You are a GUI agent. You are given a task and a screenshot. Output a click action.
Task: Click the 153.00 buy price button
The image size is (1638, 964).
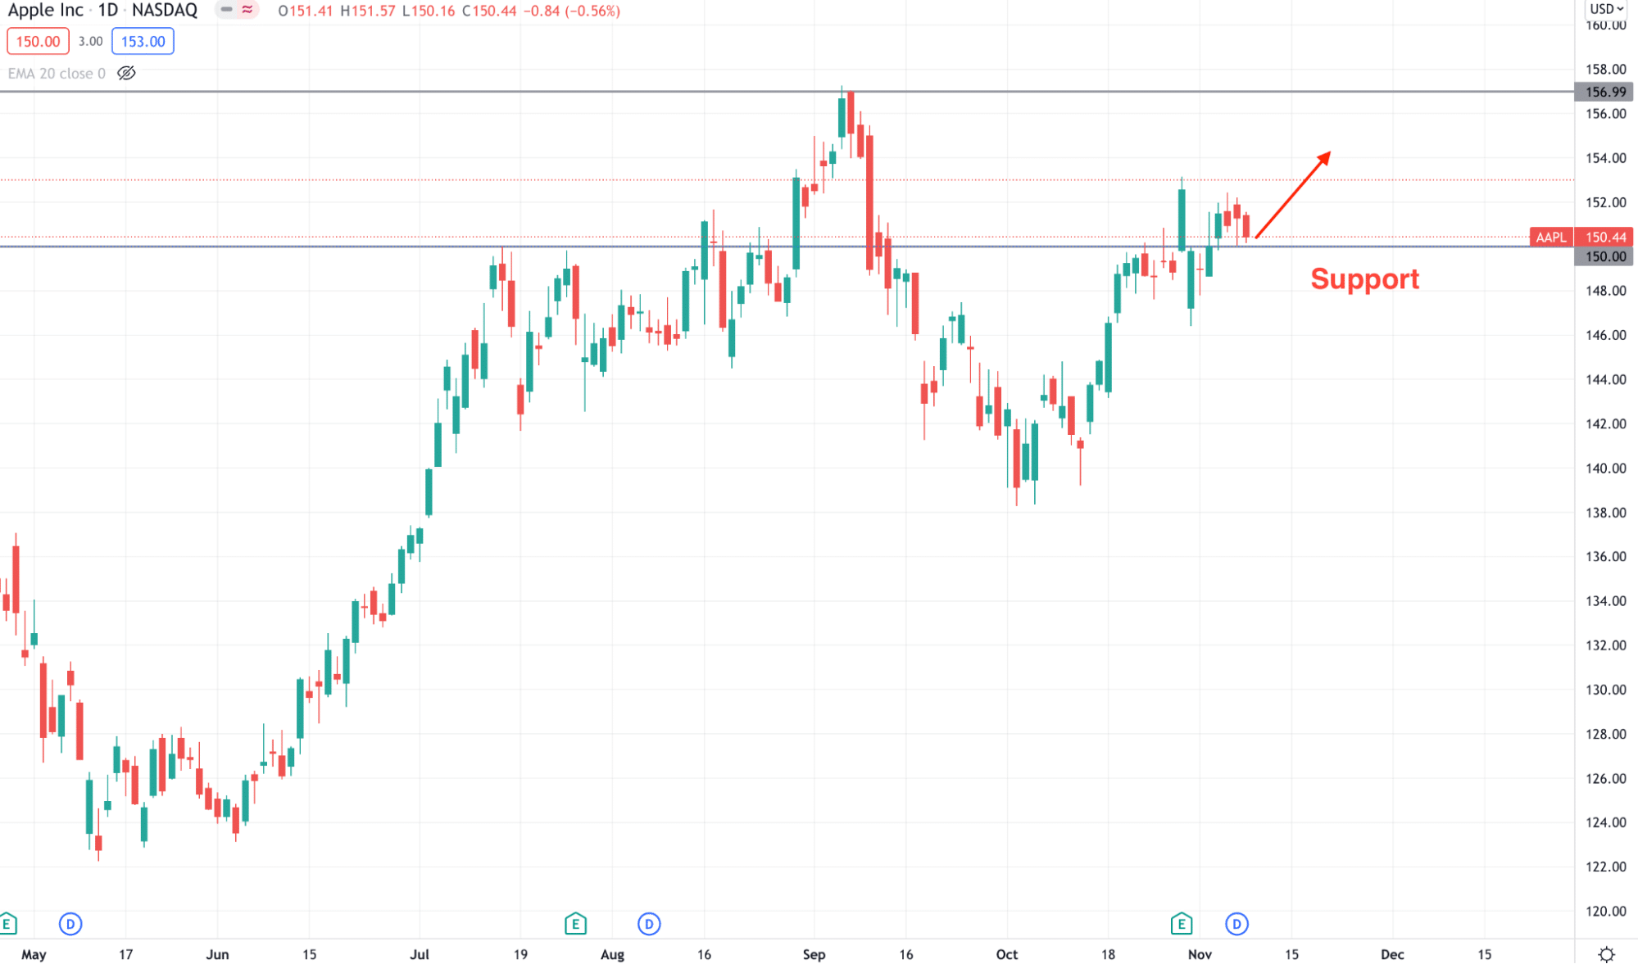coord(143,42)
